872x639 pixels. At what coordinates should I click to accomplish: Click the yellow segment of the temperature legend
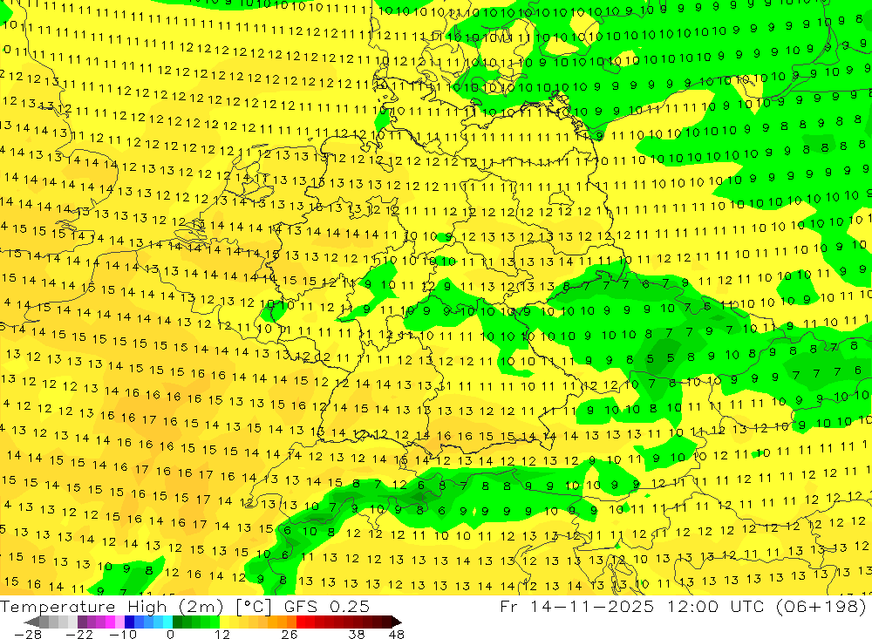coord(225,622)
